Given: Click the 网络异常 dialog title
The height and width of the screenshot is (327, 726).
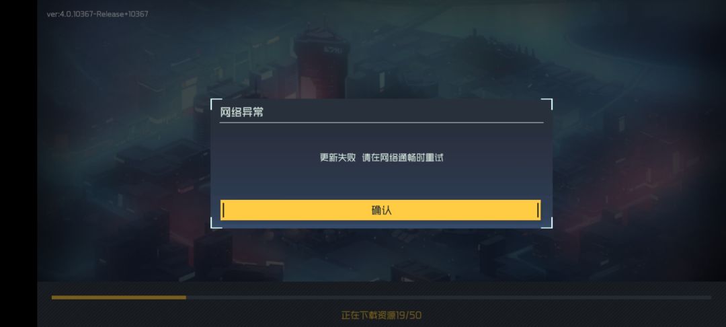Looking at the screenshot, I should coord(242,112).
